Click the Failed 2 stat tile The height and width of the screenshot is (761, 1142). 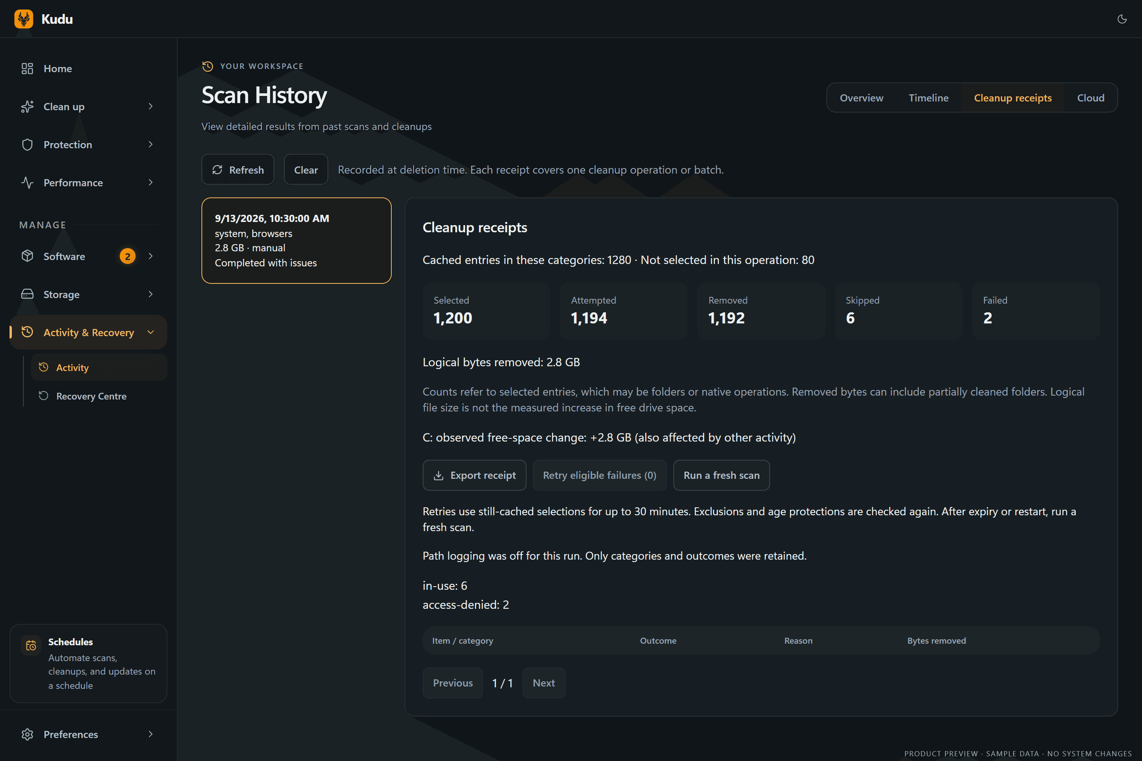pyautogui.click(x=1036, y=311)
